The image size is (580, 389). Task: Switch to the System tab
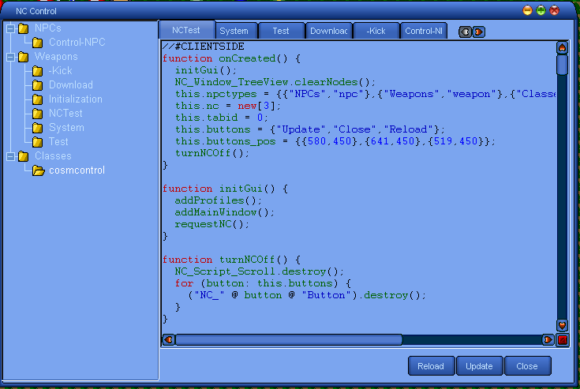(x=234, y=31)
